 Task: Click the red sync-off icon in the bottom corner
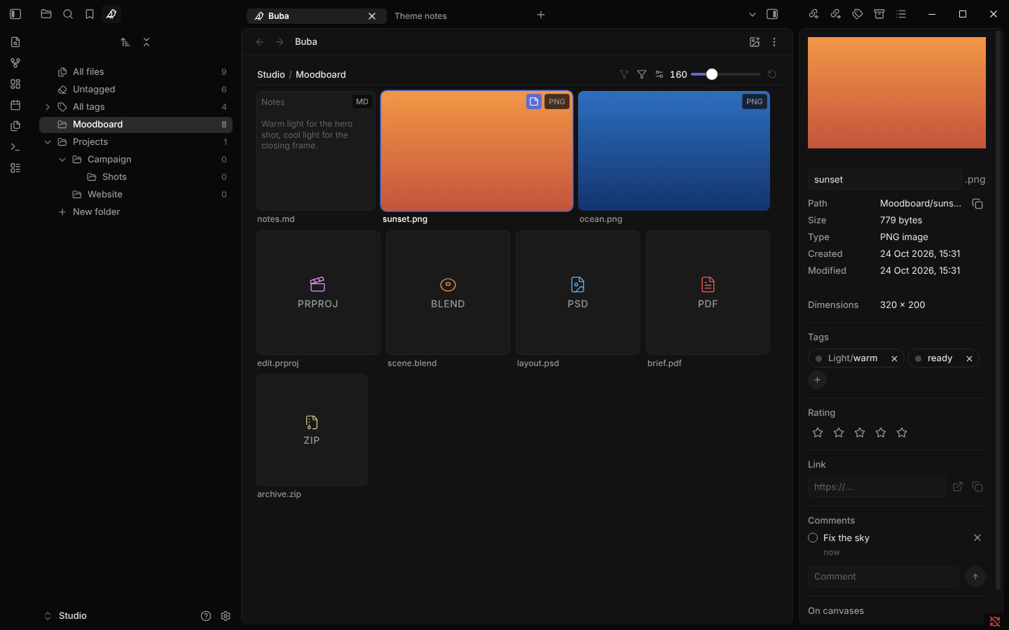click(995, 621)
